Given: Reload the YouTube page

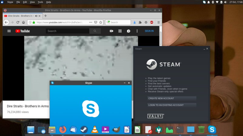Looking at the screenshot, I should pyautogui.click(x=18, y=22).
